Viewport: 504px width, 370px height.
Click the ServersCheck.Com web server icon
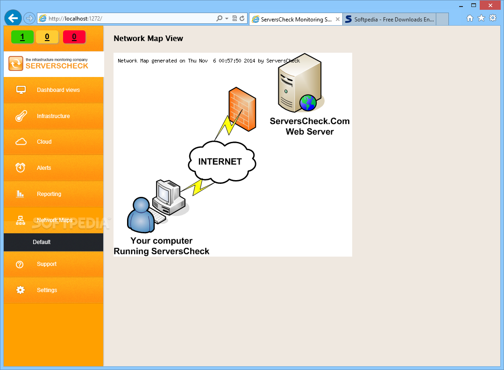tap(301, 83)
